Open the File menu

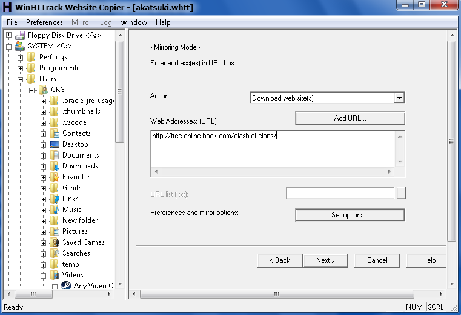(12, 22)
